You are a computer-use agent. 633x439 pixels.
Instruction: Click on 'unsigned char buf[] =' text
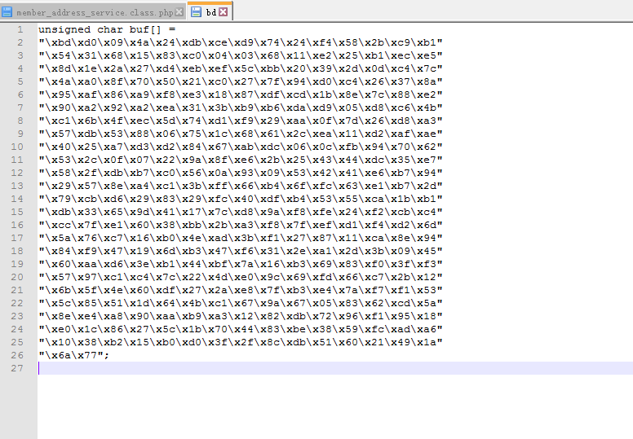(x=107, y=29)
